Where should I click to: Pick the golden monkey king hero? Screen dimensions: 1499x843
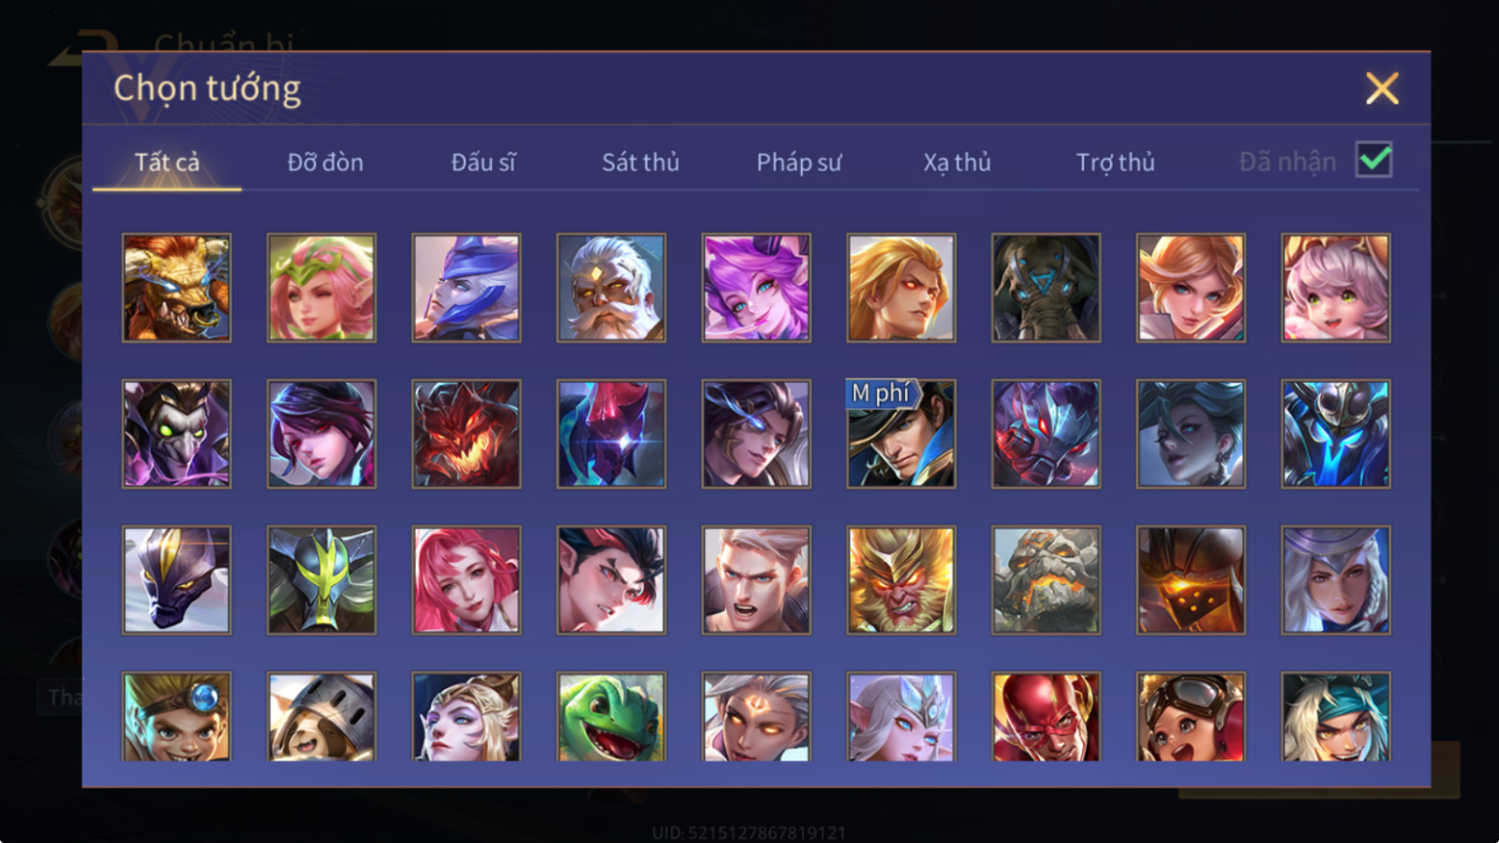click(x=901, y=580)
